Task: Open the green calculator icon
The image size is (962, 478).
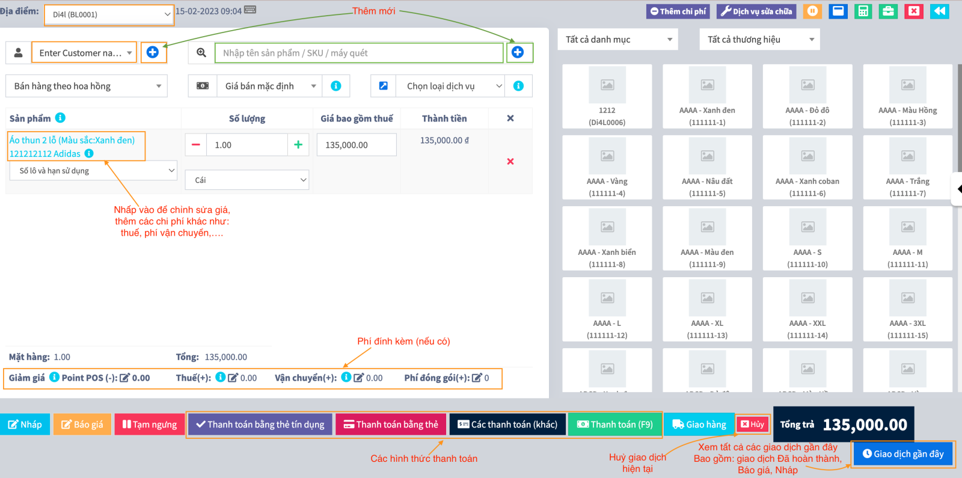Action: 863,11
